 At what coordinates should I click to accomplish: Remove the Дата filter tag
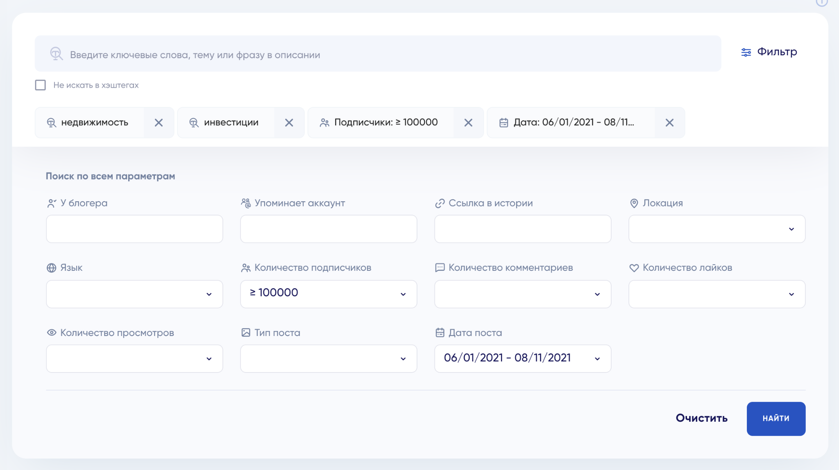[x=669, y=123]
